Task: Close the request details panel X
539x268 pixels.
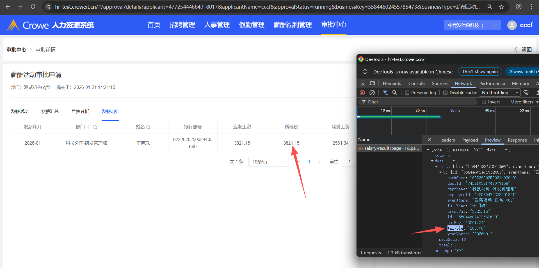Action: click(x=429, y=140)
